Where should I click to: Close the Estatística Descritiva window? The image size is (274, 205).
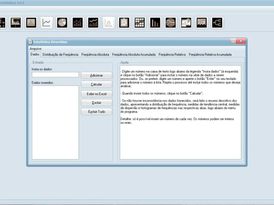coord(241,41)
